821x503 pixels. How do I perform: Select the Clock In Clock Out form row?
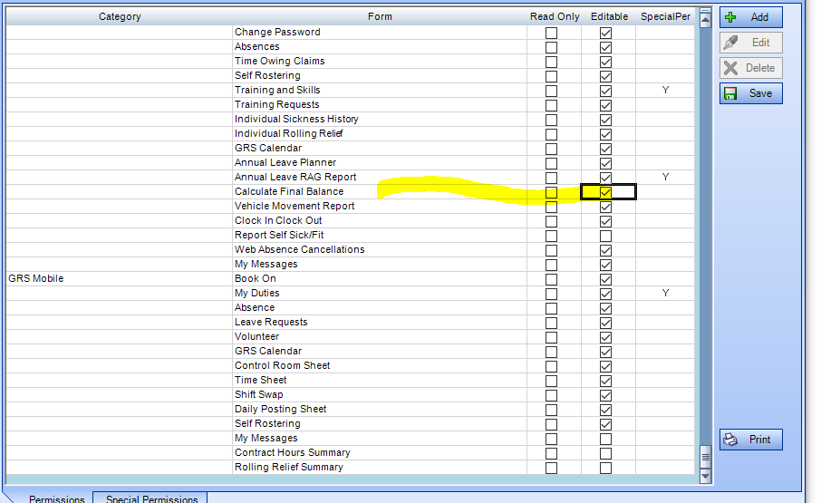[278, 221]
